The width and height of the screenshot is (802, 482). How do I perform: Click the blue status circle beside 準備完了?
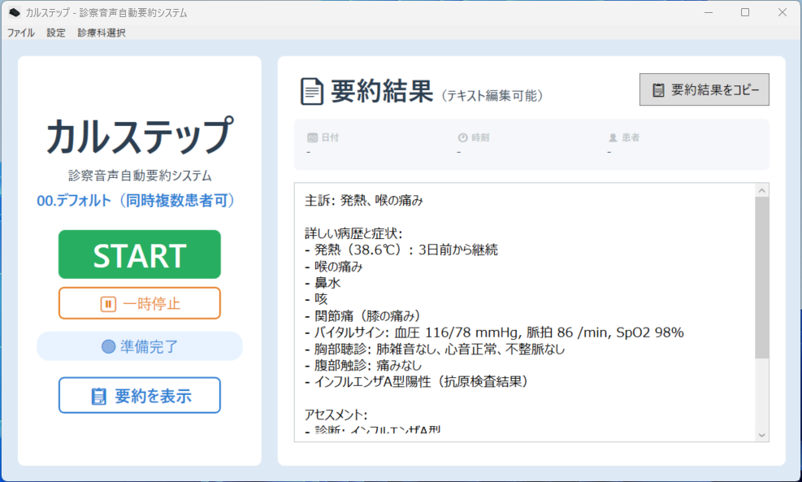point(109,346)
